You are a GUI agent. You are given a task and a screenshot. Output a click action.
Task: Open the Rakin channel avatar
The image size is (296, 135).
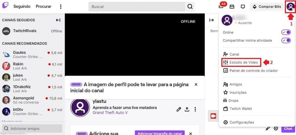pyautogui.click(x=6, y=66)
